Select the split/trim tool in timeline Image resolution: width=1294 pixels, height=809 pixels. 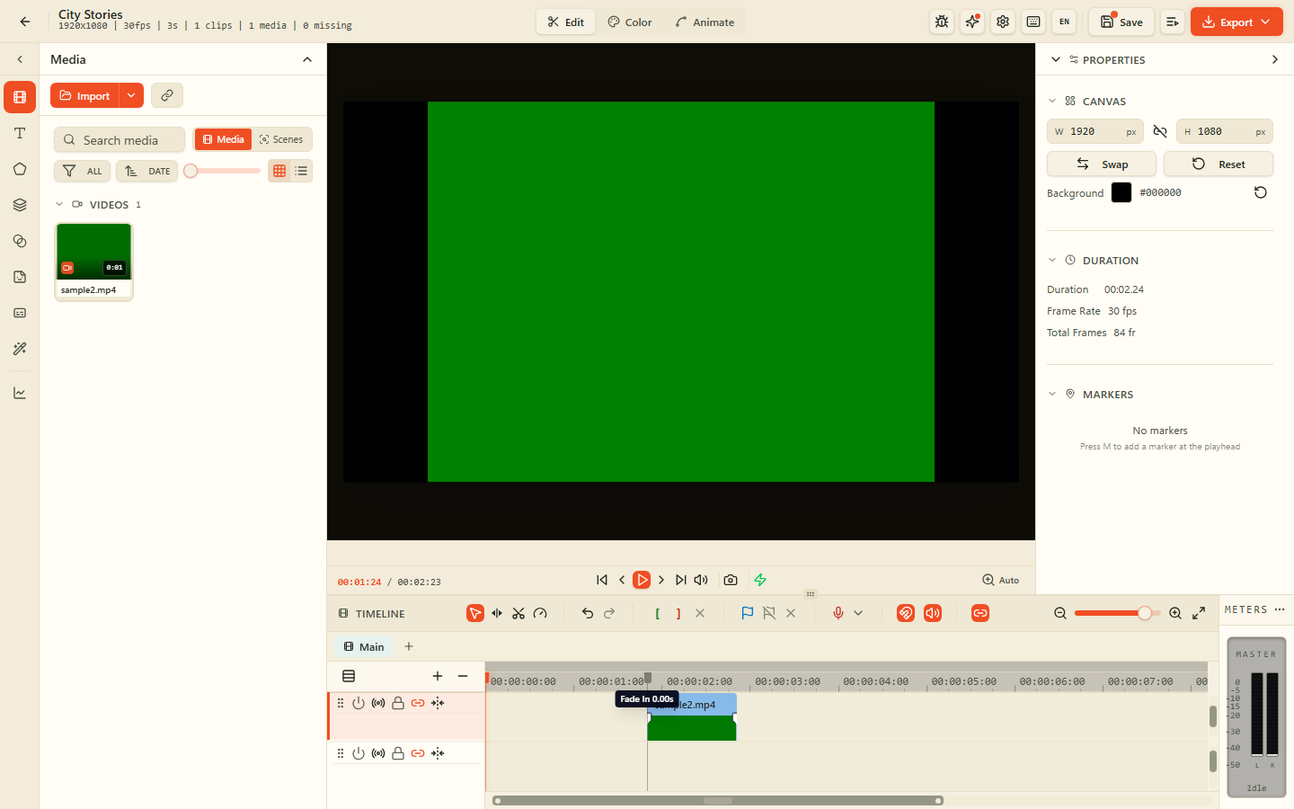click(x=497, y=613)
